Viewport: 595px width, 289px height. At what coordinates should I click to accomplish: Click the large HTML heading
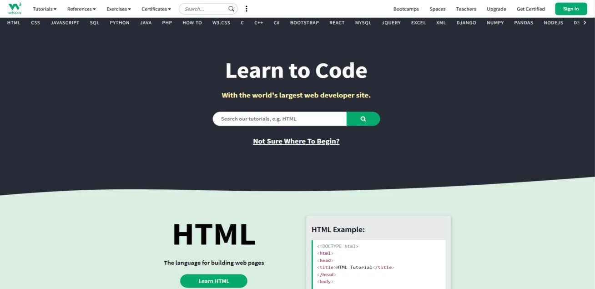pos(214,234)
